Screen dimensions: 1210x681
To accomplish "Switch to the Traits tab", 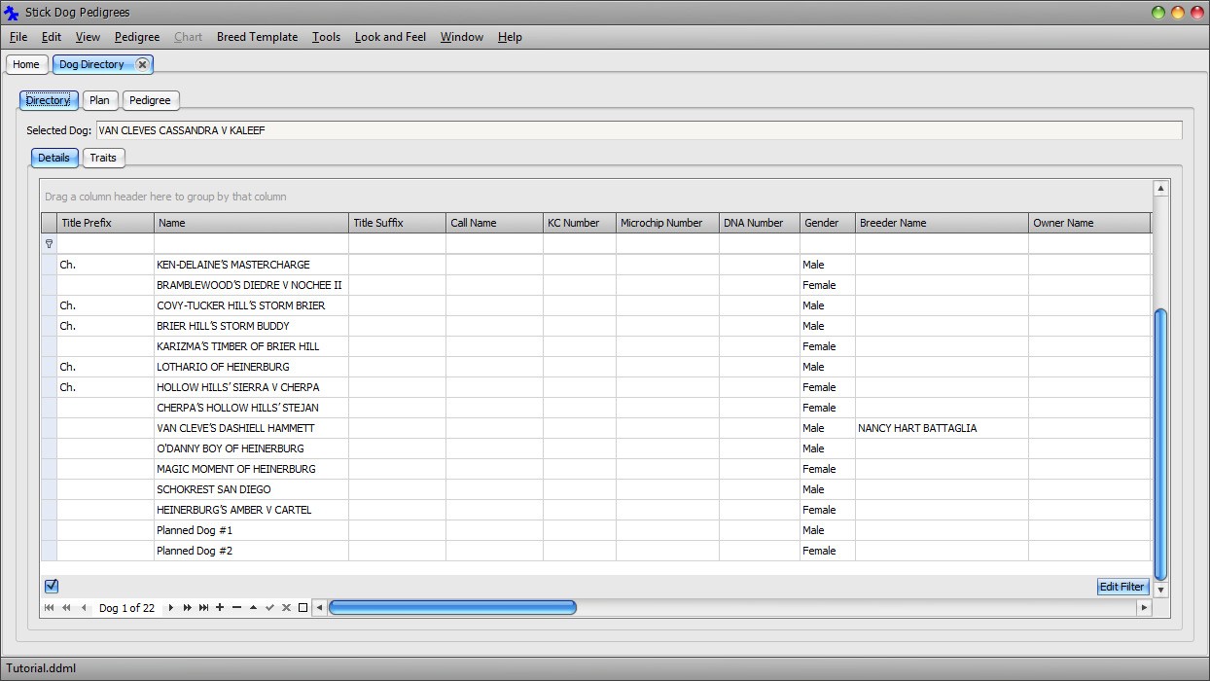I will tap(103, 158).
